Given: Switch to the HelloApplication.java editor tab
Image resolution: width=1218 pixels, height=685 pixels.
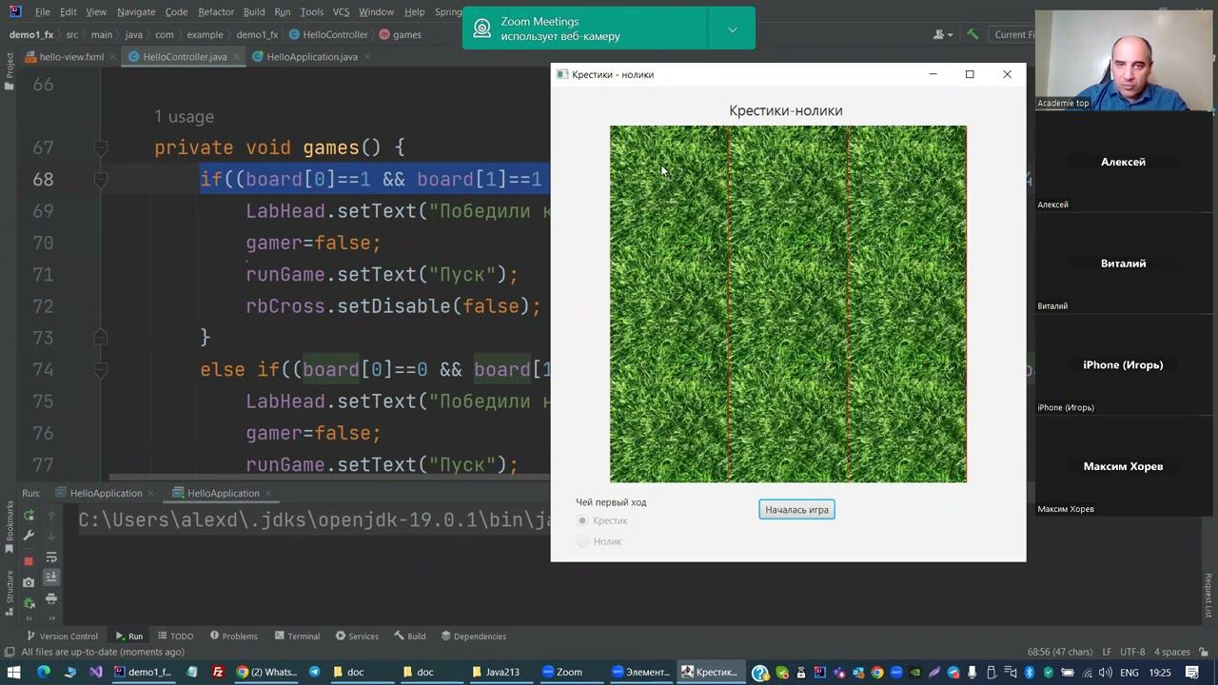Looking at the screenshot, I should pos(312,56).
